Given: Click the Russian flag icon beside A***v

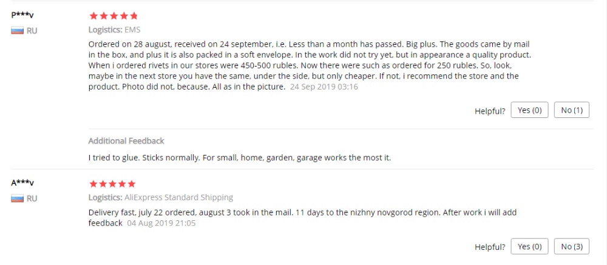Looking at the screenshot, I should point(18,198).
